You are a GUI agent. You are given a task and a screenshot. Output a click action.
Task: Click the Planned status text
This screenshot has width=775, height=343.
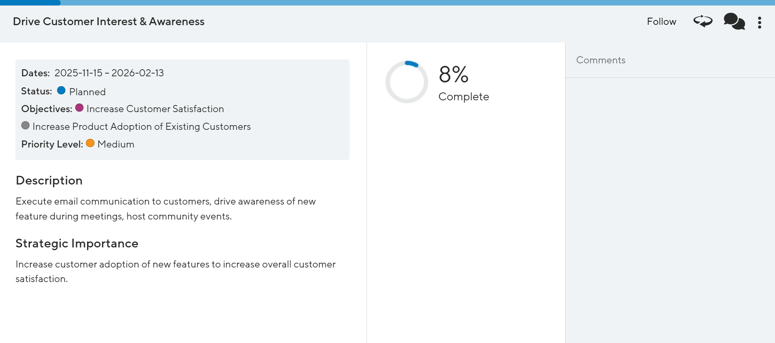pyautogui.click(x=87, y=92)
